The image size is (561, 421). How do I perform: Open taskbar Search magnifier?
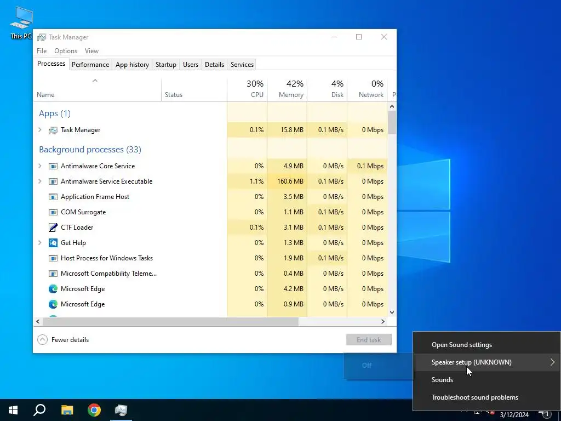pyautogui.click(x=39, y=410)
